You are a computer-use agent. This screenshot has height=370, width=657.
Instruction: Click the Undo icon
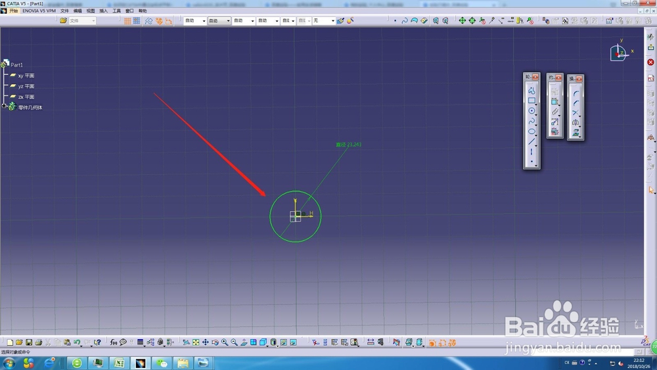[x=77, y=342]
